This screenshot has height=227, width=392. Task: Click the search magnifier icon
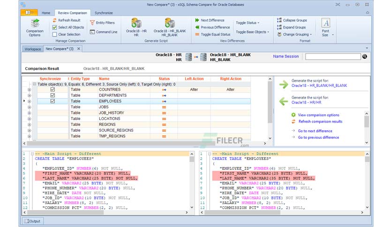click(x=365, y=56)
